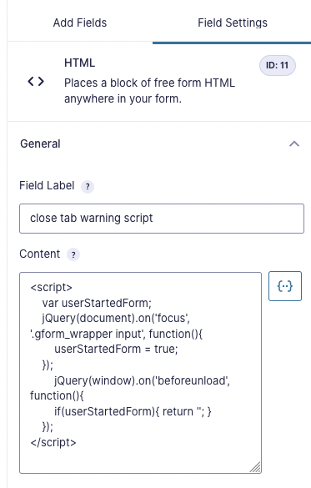Viewport: 311px width, 488px height.
Task: Open the Content help question mark icon
Action: [73, 255]
